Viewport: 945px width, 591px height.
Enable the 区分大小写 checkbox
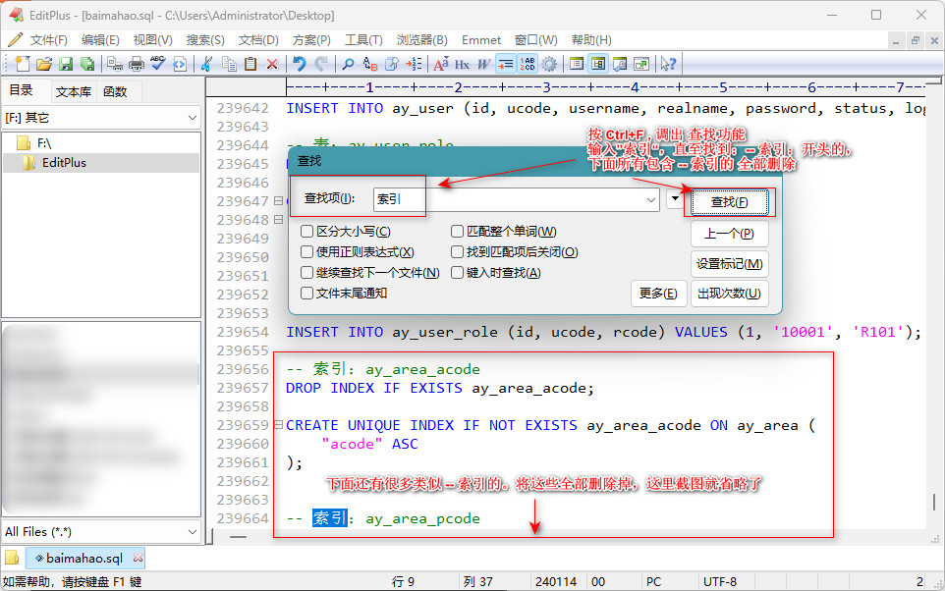pos(307,232)
